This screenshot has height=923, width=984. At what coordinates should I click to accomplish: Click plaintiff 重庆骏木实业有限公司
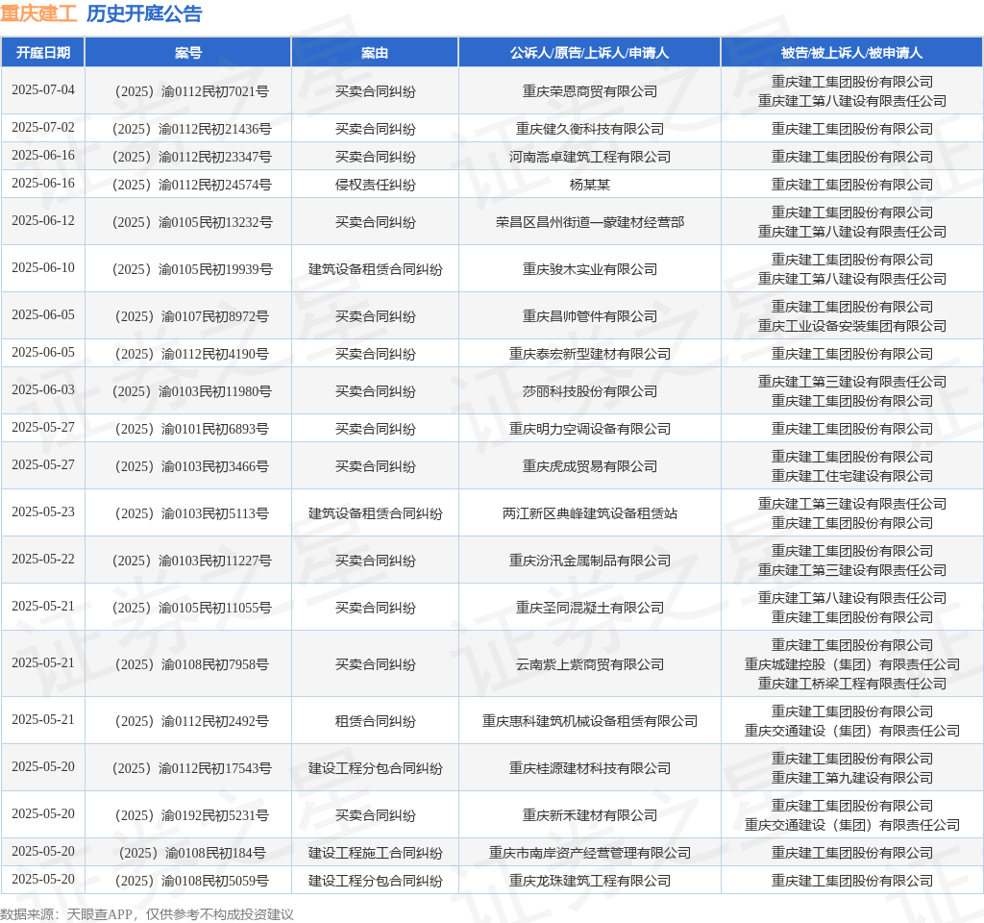pyautogui.click(x=589, y=269)
